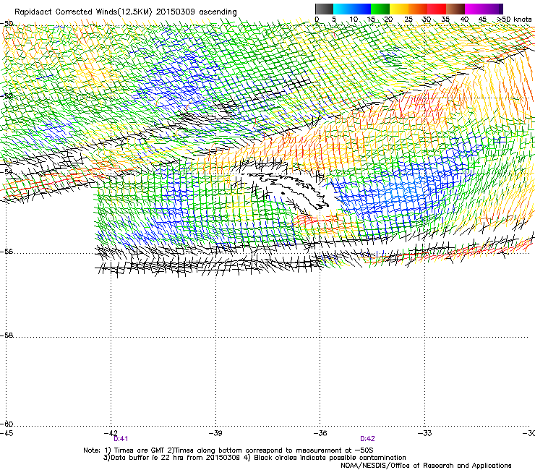Click the '-42' longitude axis label

[x=111, y=433]
